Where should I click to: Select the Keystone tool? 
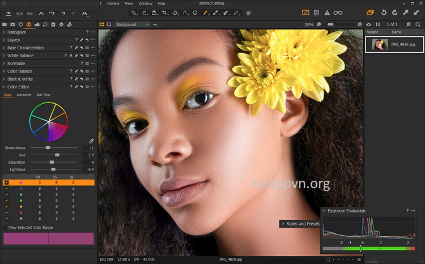coord(185,12)
